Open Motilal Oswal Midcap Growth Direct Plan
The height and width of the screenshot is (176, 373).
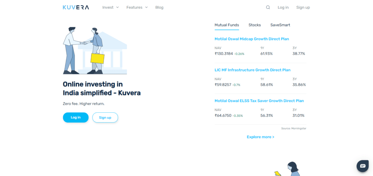click(252, 39)
